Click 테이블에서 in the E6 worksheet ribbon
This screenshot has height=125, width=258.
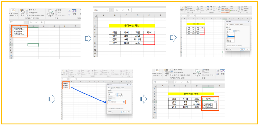pos(177,72)
